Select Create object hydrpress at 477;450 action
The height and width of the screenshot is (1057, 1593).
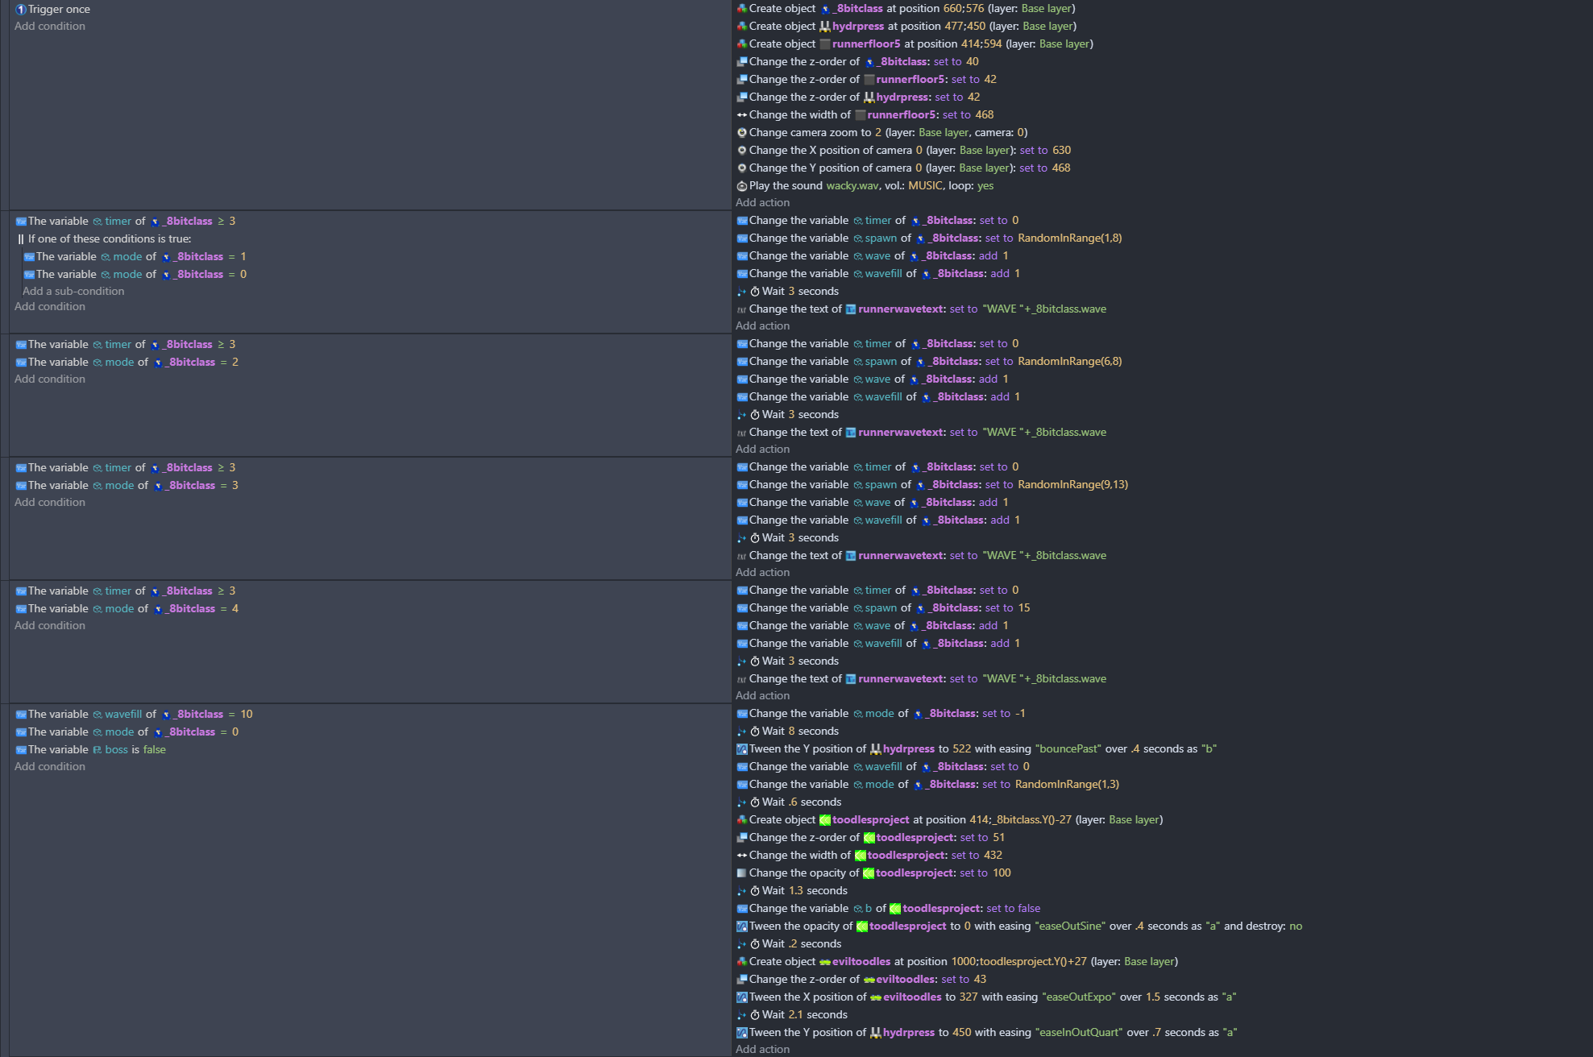[x=906, y=27]
